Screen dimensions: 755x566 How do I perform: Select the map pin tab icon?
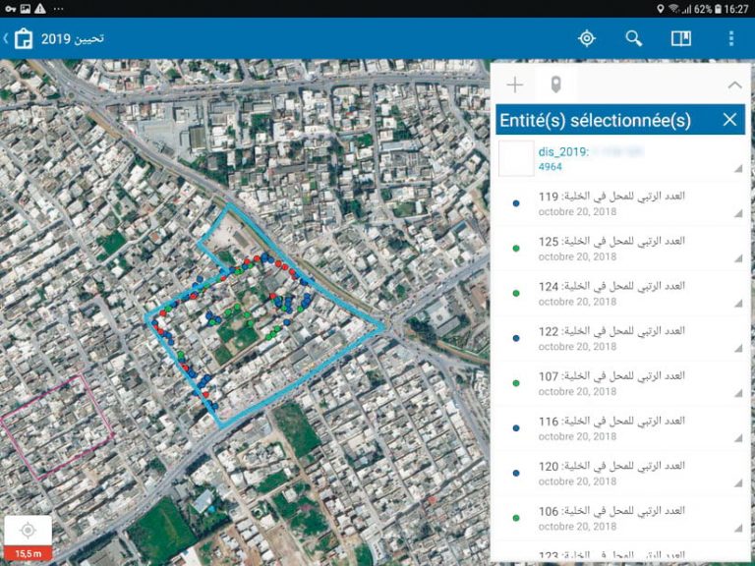[555, 85]
